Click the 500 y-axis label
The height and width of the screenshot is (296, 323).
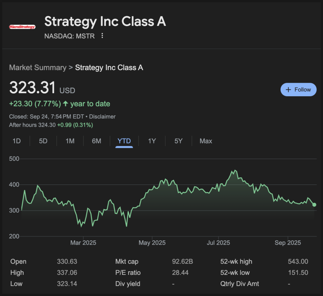[14, 159]
